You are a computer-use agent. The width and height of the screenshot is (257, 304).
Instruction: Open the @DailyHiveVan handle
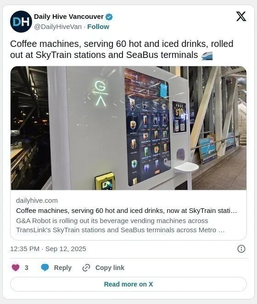click(x=58, y=27)
